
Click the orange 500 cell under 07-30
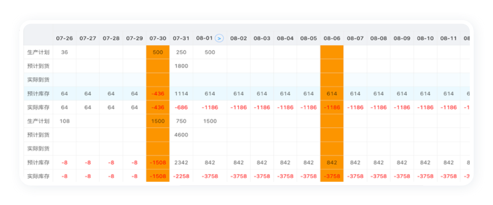pyautogui.click(x=158, y=52)
